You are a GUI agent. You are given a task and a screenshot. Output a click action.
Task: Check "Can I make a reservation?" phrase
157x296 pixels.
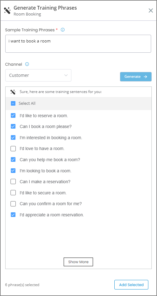(x=13, y=182)
